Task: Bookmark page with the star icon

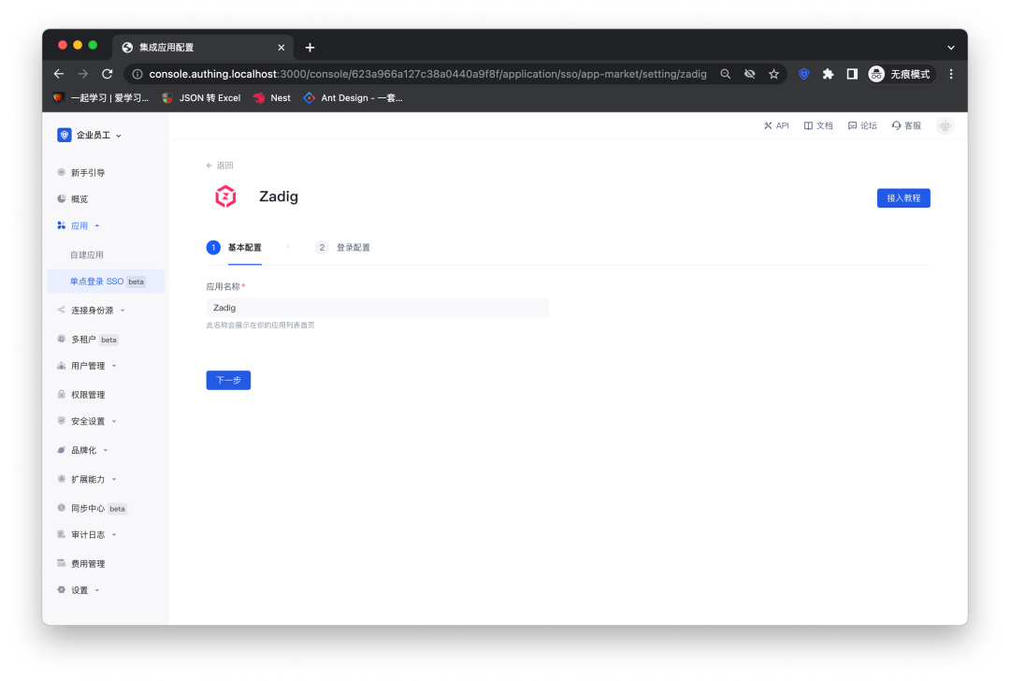Action: tap(773, 74)
